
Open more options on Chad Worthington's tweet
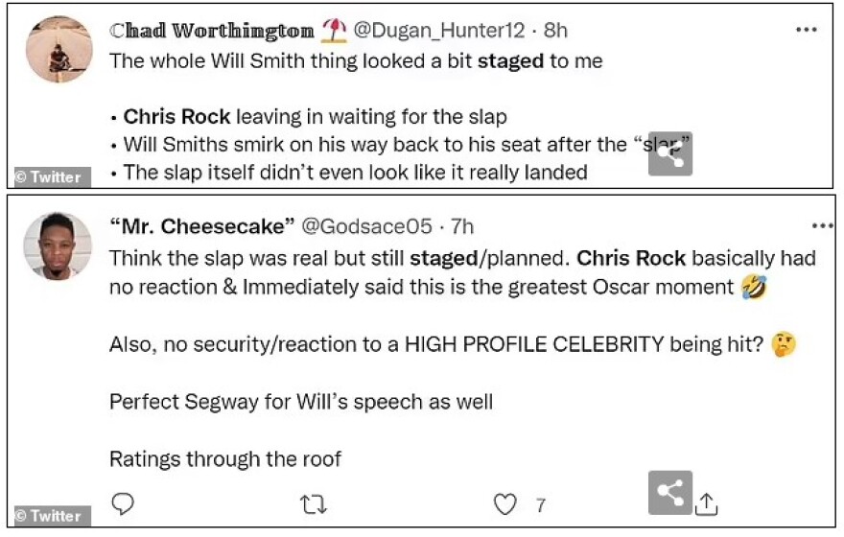click(807, 30)
